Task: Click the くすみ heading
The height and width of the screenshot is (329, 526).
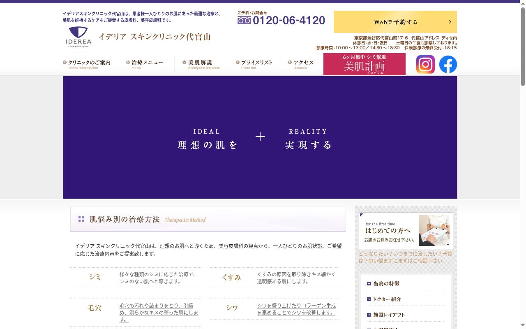Action: (231, 277)
